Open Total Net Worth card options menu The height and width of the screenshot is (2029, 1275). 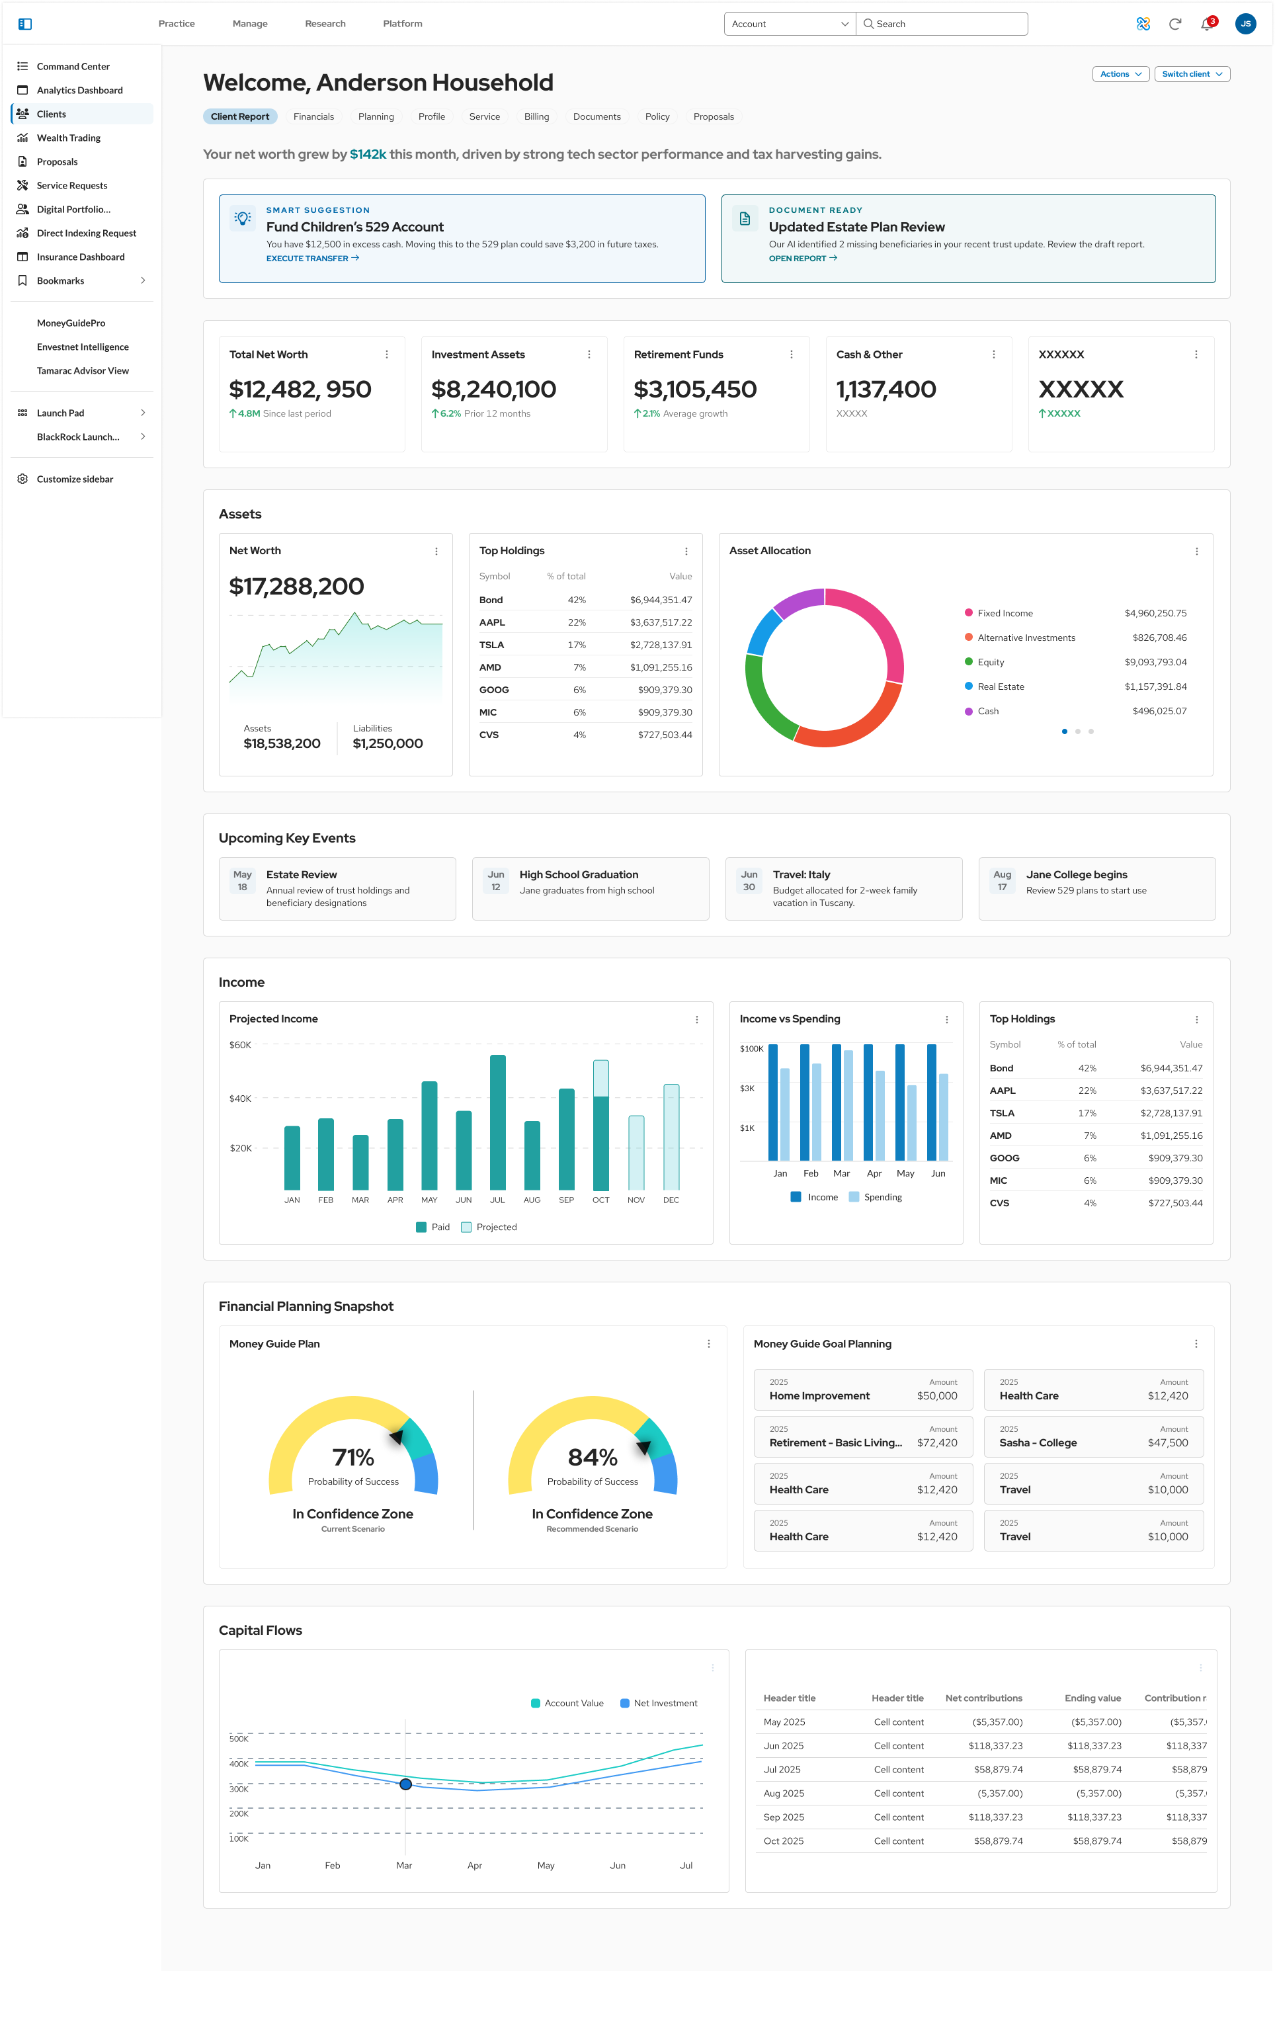(x=387, y=354)
